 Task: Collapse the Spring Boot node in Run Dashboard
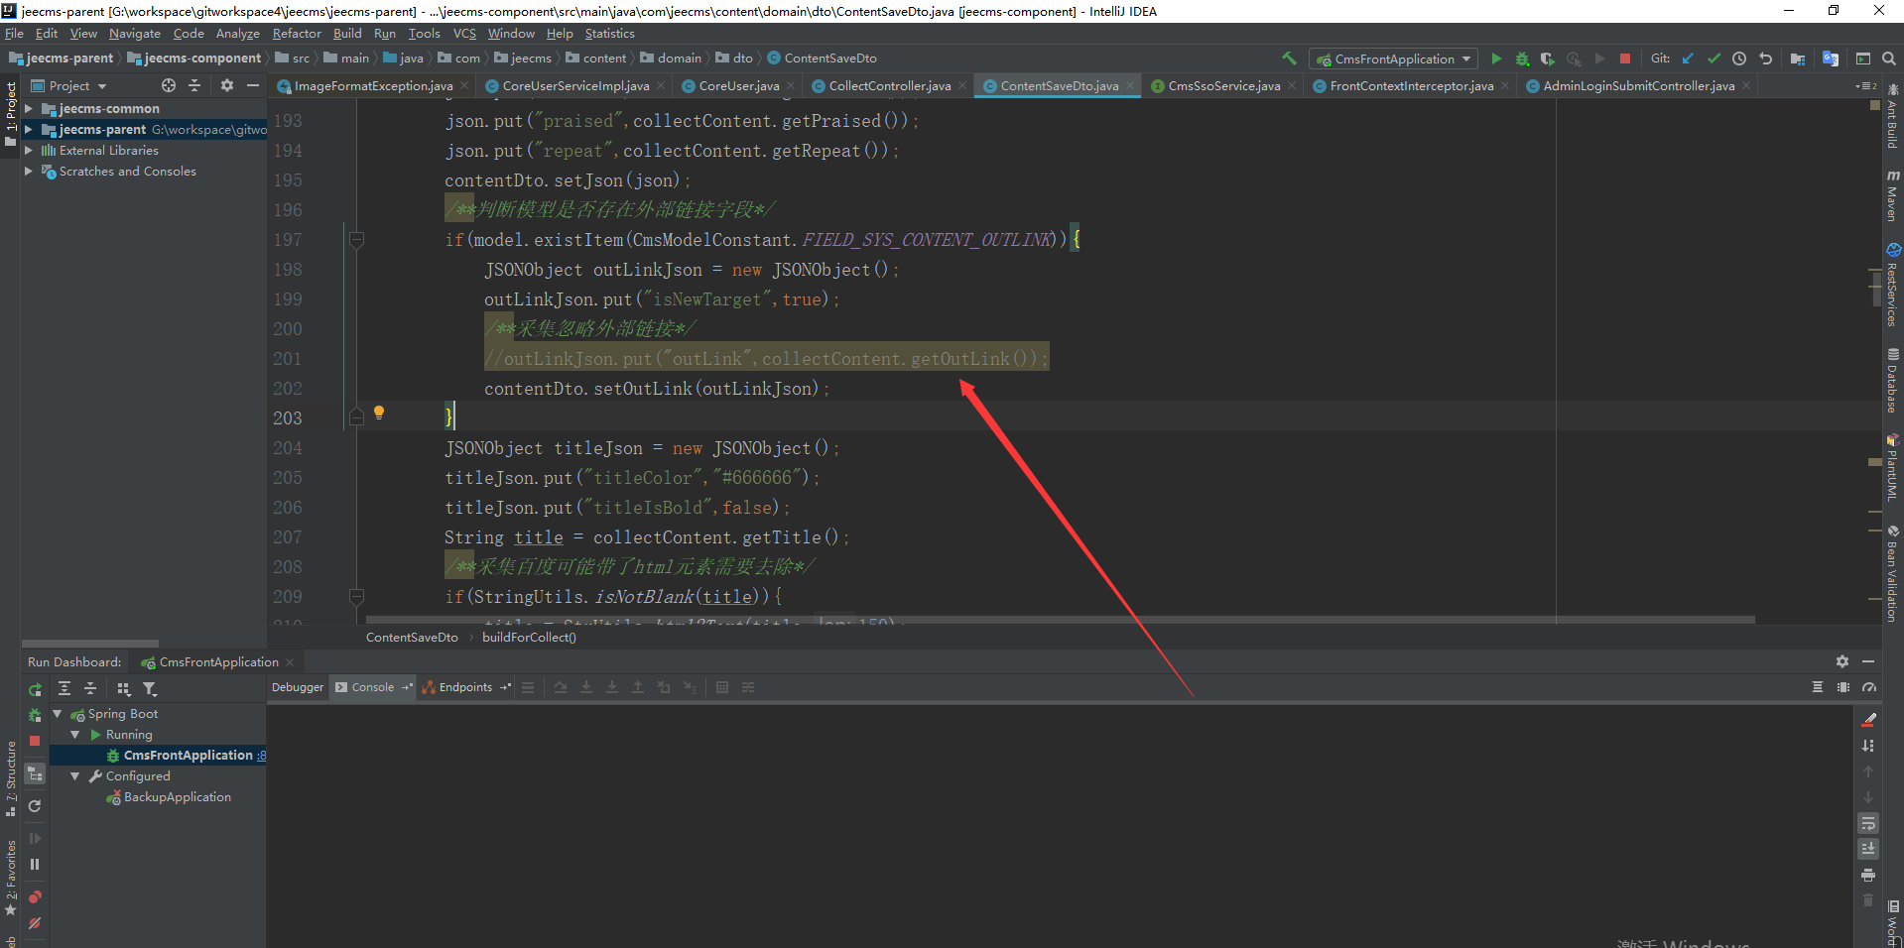58,714
